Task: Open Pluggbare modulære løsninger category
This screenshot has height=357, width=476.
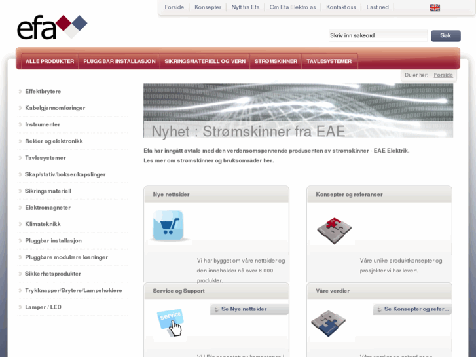Action: pyautogui.click(x=67, y=257)
